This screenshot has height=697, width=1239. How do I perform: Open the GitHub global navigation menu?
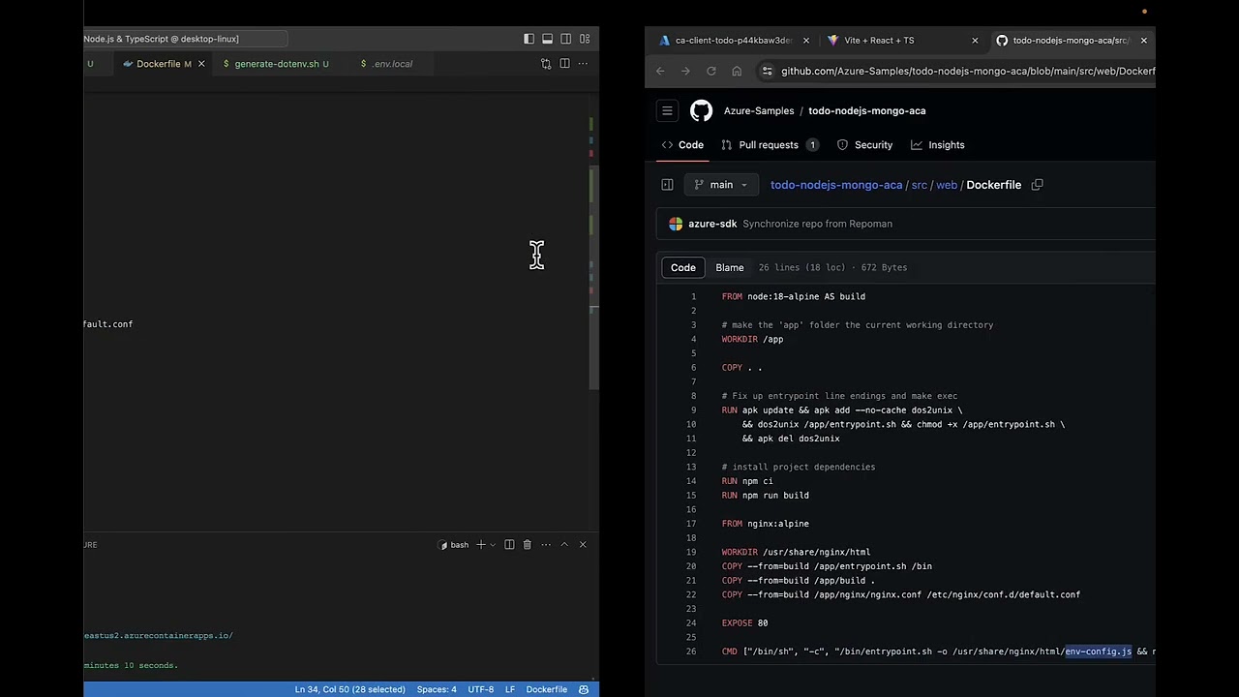coord(667,111)
